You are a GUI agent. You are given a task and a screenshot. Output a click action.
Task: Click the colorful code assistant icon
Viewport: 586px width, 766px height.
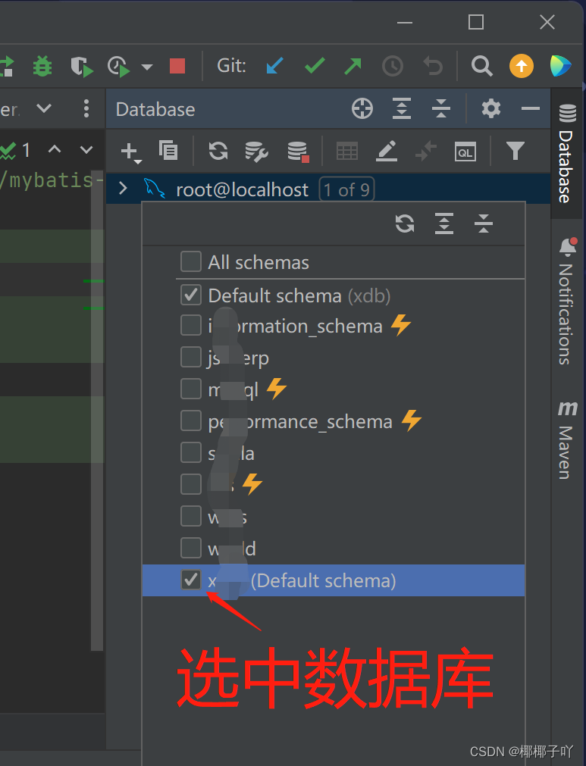point(560,66)
